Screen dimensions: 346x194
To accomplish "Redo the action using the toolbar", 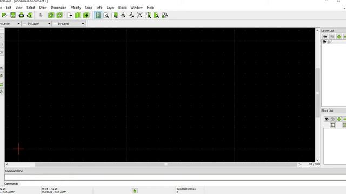I will 59,15.
